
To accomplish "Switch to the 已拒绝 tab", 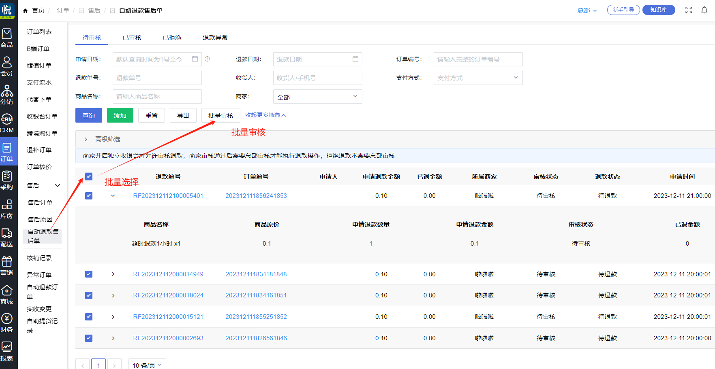I will point(172,37).
